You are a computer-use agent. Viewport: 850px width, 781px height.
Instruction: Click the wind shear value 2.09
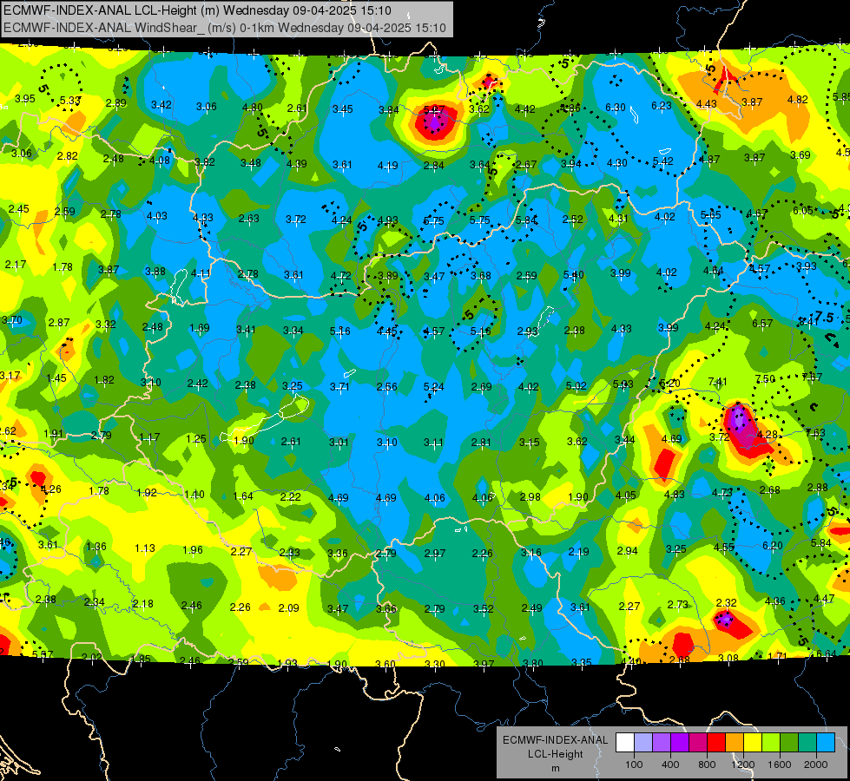[288, 608]
